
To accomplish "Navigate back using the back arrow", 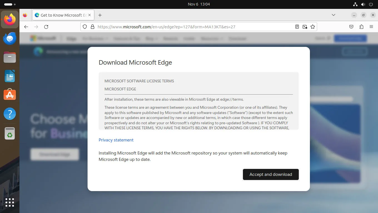I will [26, 27].
